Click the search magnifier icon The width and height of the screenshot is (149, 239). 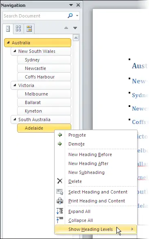point(70,15)
